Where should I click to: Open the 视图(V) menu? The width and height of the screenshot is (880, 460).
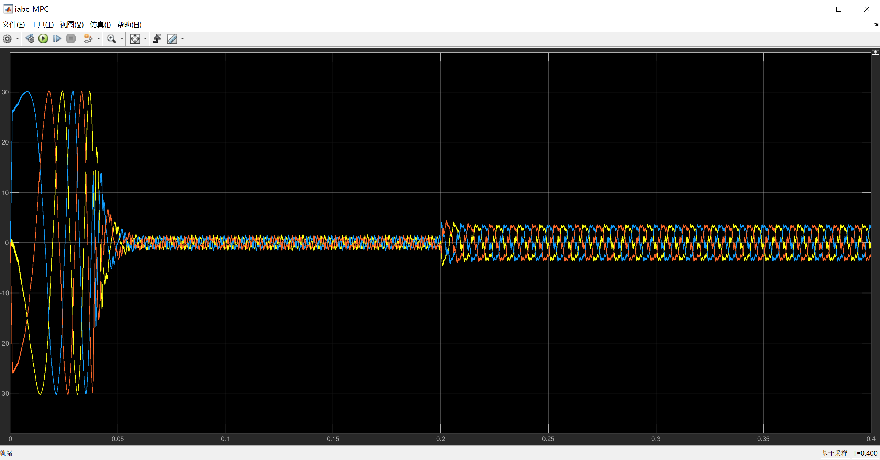(71, 25)
